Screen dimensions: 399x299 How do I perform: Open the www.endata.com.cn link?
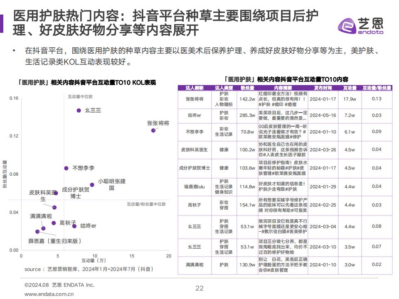[x=49, y=294]
